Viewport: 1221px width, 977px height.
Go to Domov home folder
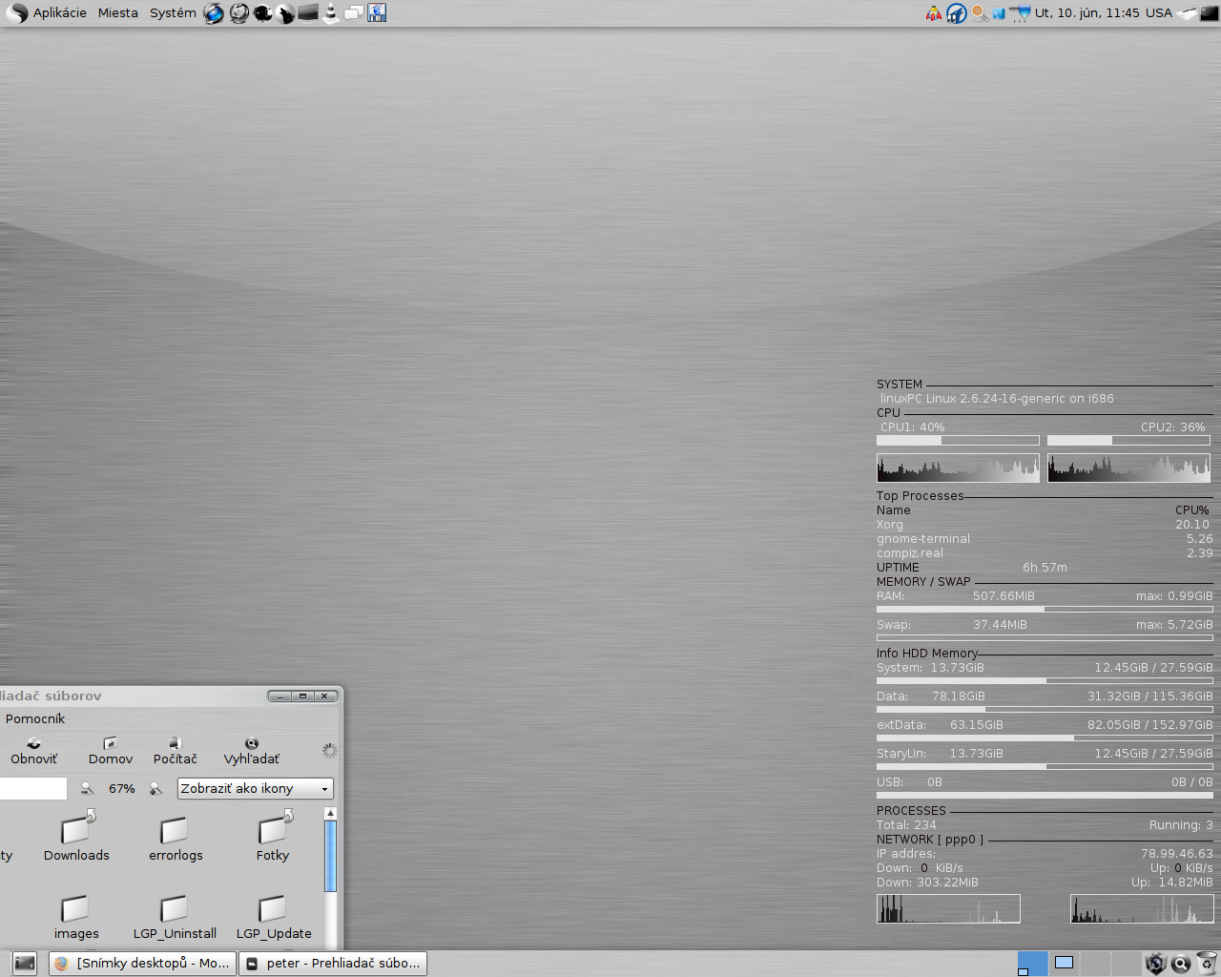[x=111, y=751]
